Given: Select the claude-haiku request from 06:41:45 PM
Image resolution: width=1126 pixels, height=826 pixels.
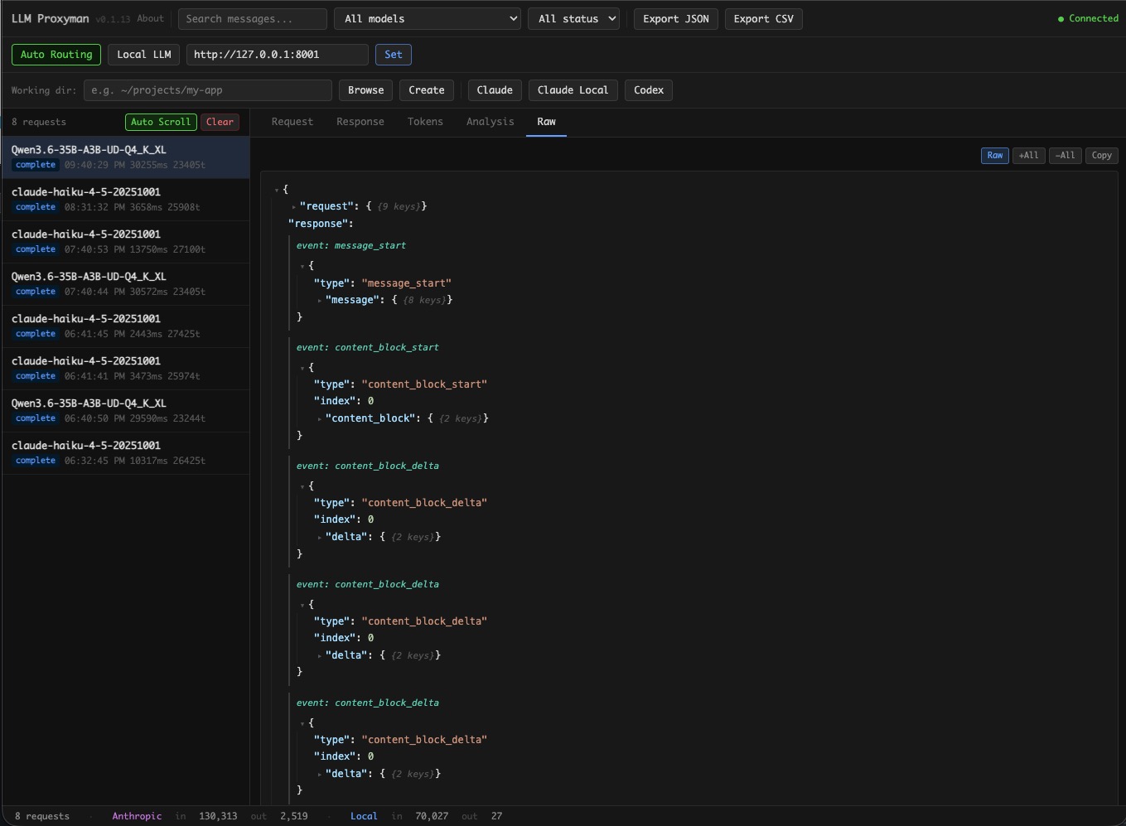Looking at the screenshot, I should tap(125, 326).
